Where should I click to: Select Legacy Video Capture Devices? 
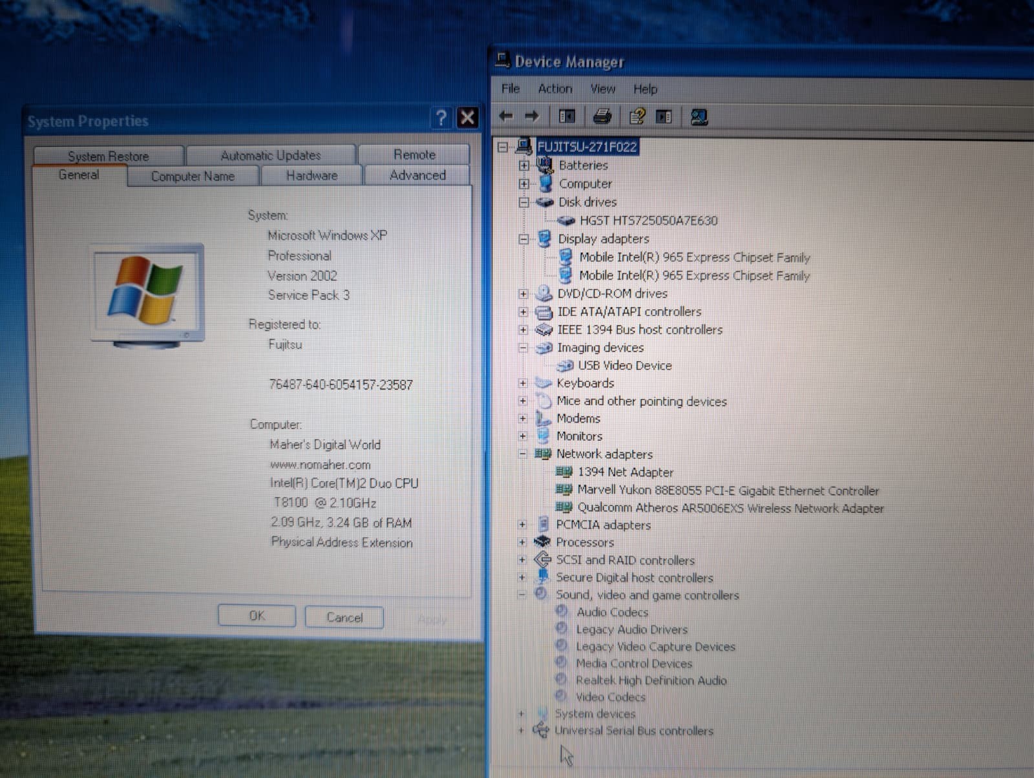point(655,646)
